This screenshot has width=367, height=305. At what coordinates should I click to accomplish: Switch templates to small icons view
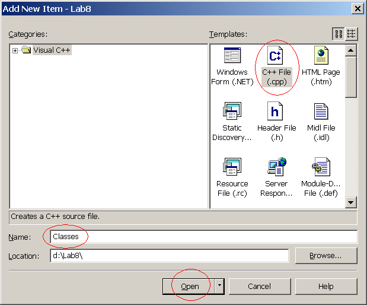351,34
